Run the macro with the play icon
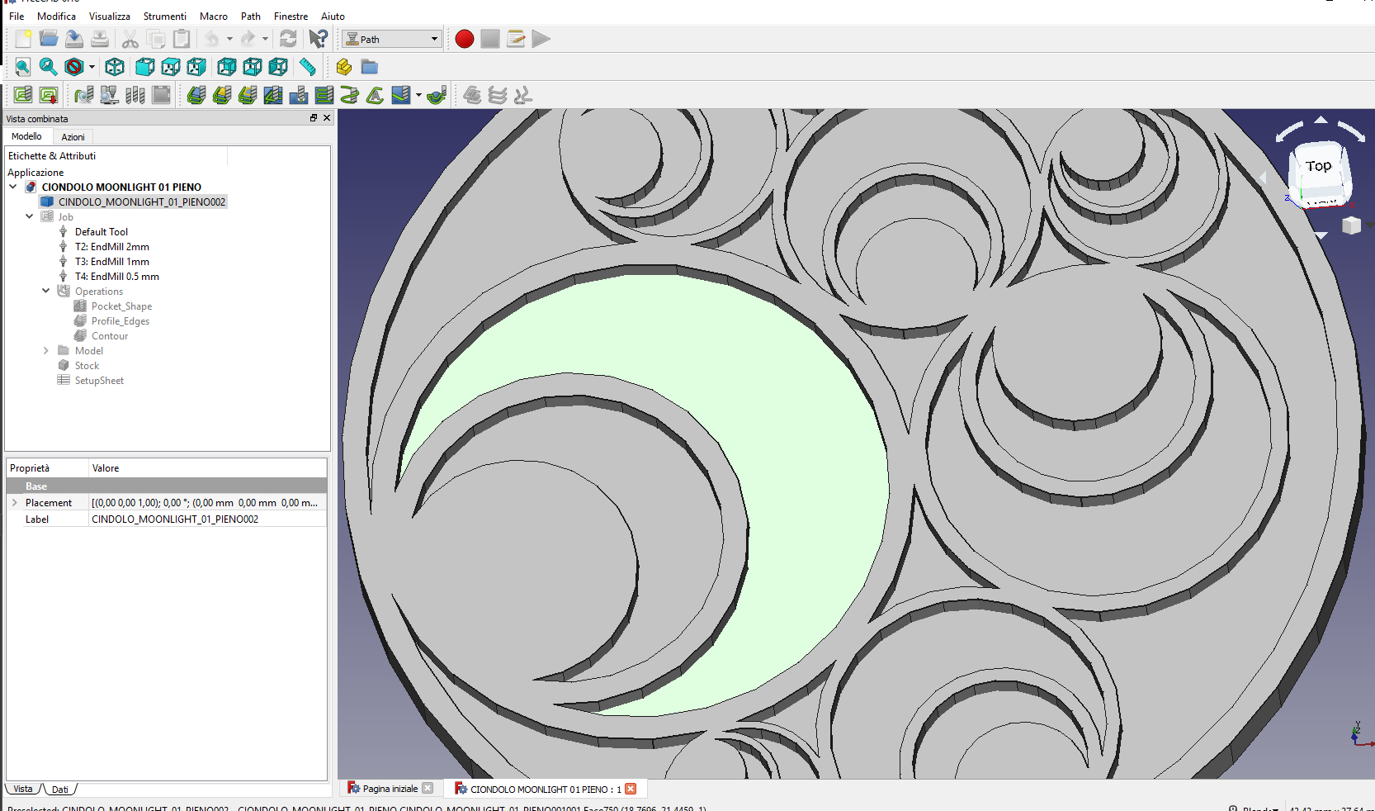1375x811 pixels. [x=541, y=39]
